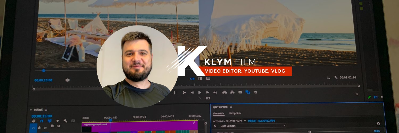
Task: Open the Цвет Lumetri effect dropdown
Action: pos(252,126)
